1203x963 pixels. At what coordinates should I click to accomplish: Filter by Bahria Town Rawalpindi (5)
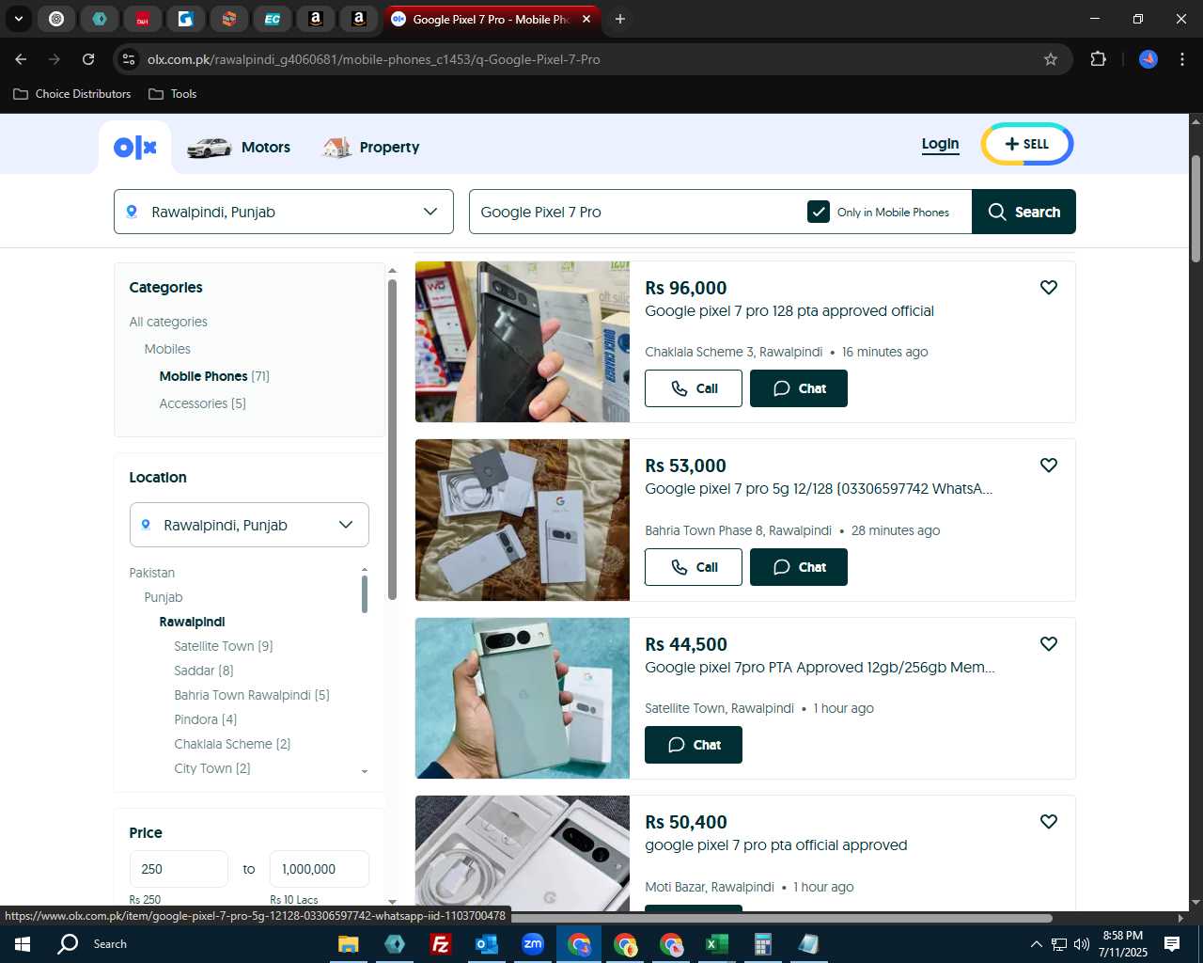coord(252,695)
